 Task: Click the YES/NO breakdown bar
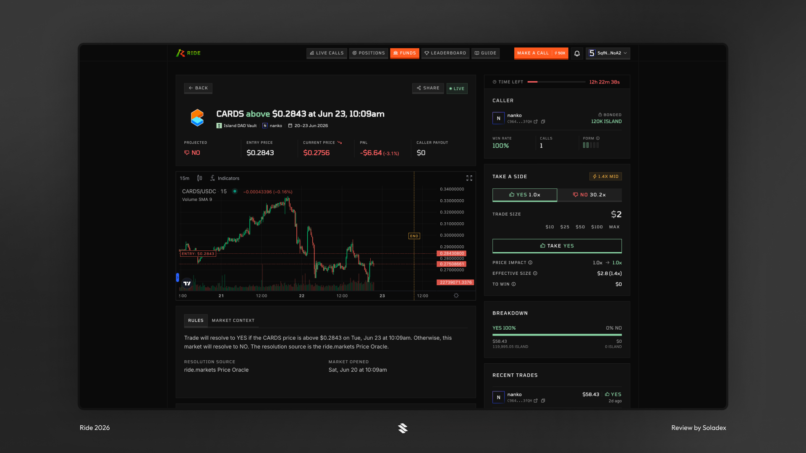click(557, 335)
